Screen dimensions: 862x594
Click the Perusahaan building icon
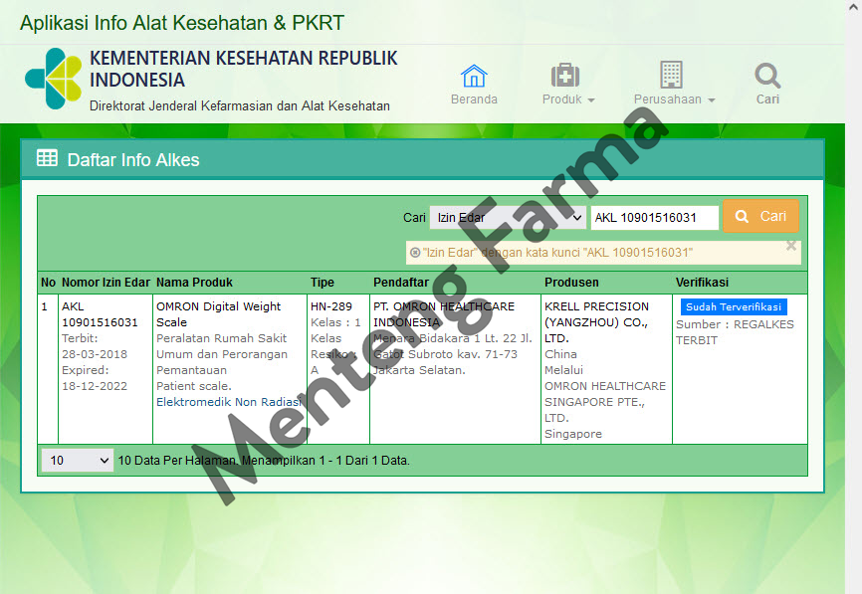tap(669, 75)
